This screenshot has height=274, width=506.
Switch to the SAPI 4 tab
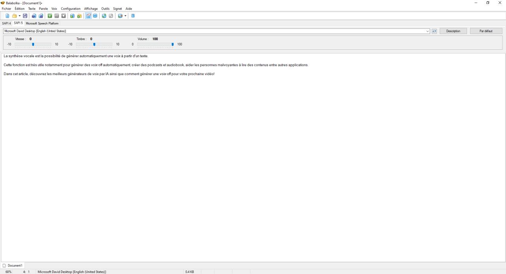6,23
